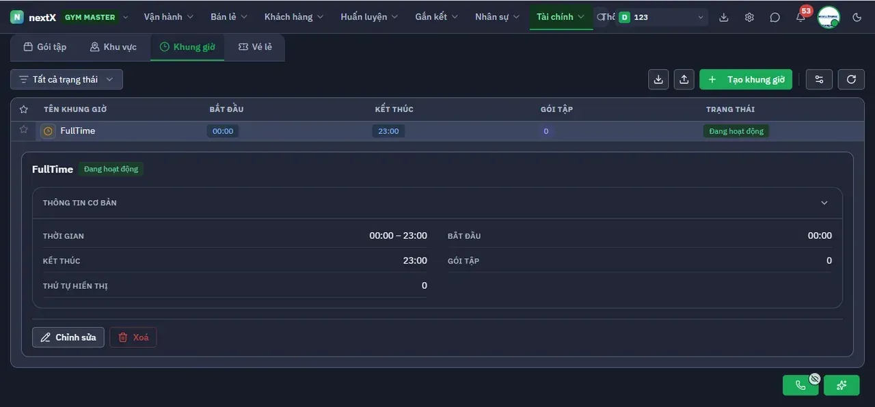Open the Huấn luyện menu
This screenshot has width=875, height=407.
click(x=370, y=17)
